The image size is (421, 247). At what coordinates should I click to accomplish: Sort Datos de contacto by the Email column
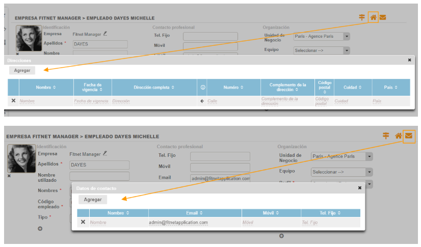point(195,213)
